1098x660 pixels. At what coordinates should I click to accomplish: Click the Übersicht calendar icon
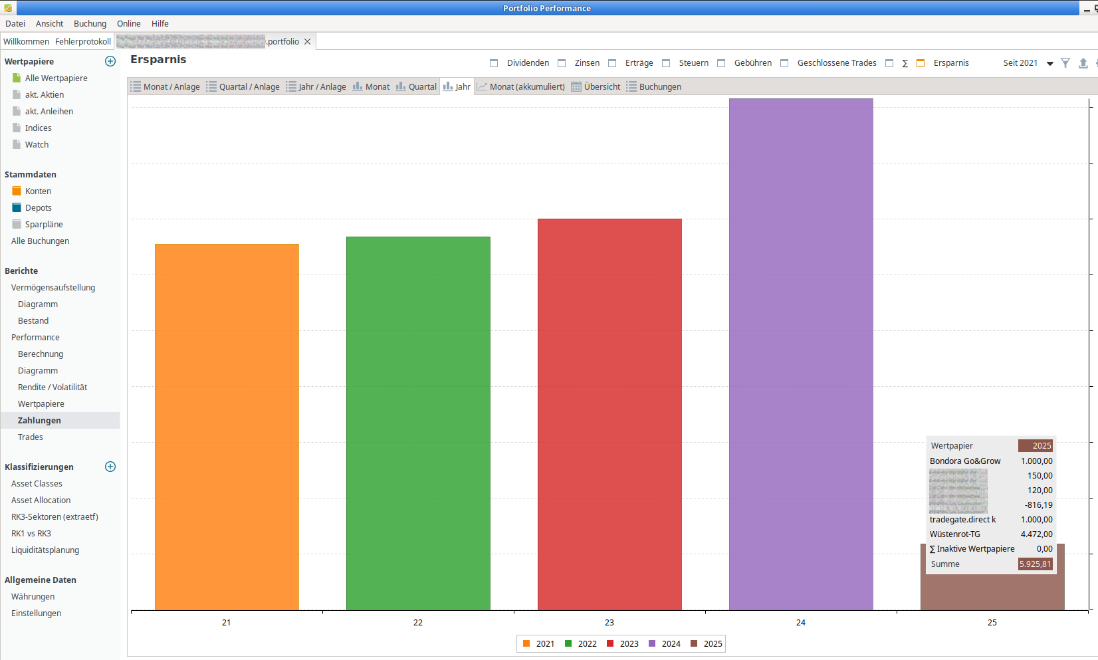click(x=576, y=86)
